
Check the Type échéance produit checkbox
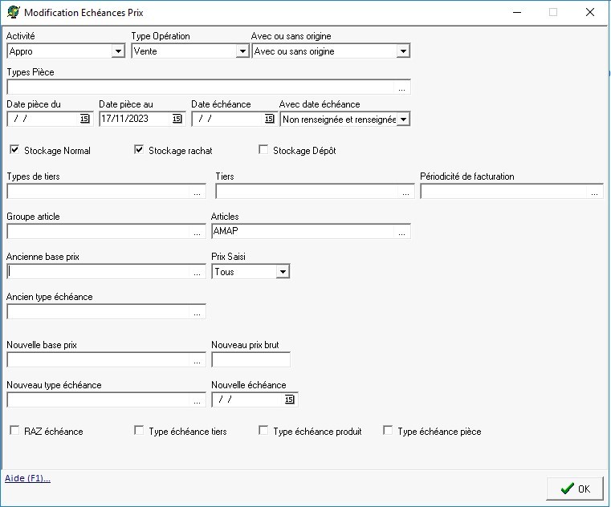(263, 431)
